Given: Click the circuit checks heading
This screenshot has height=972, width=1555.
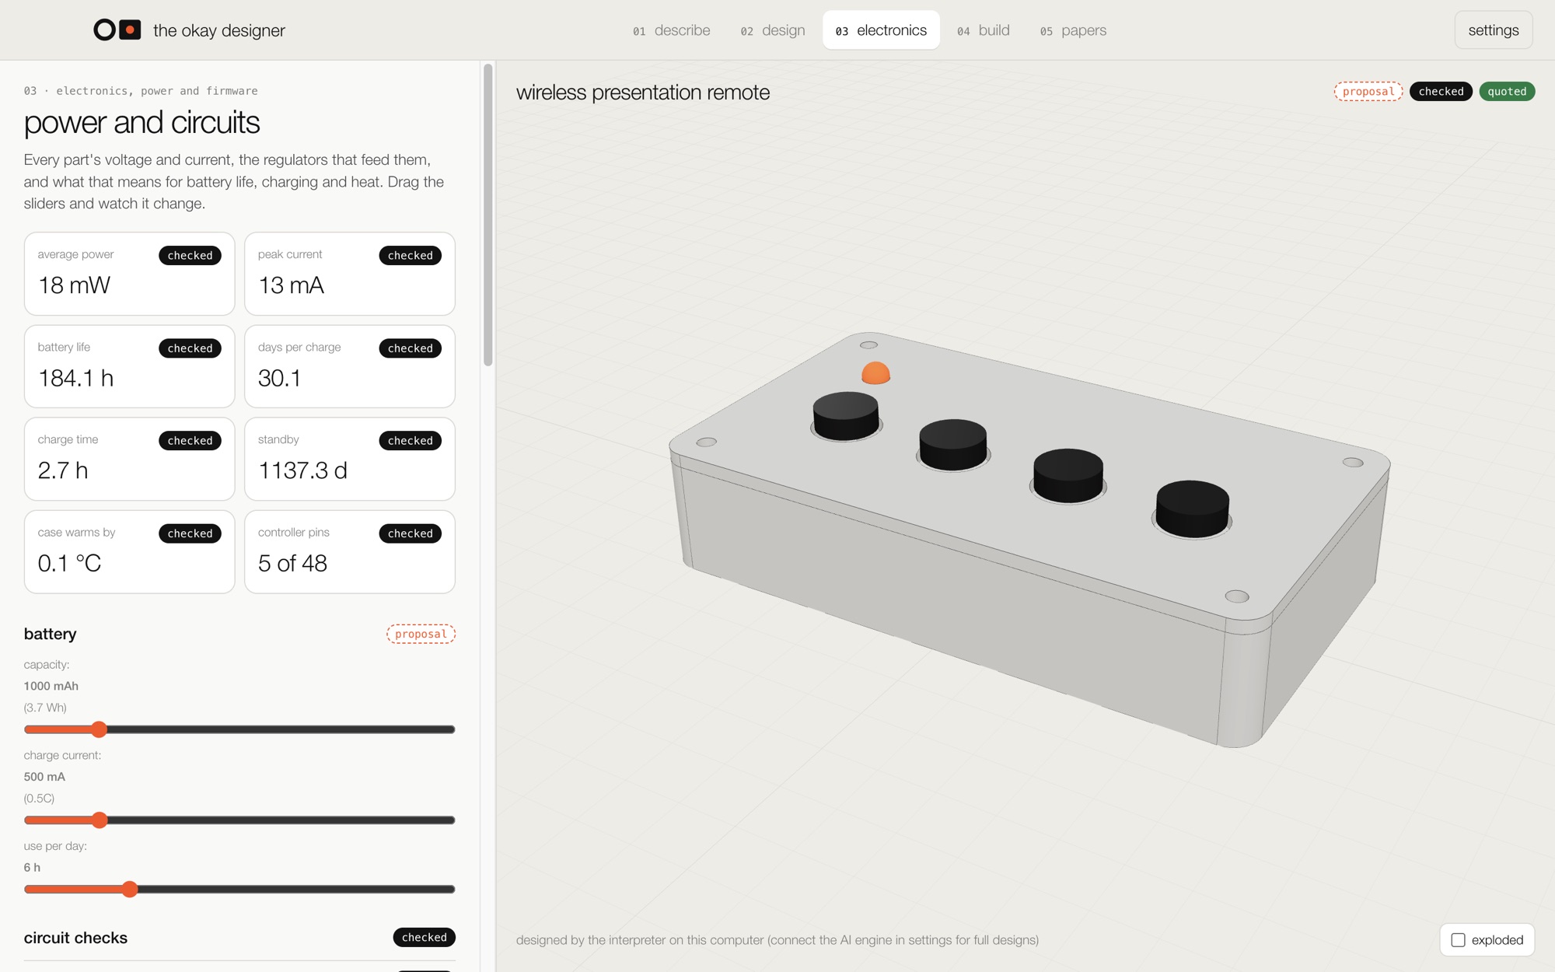Looking at the screenshot, I should pyautogui.click(x=75, y=938).
